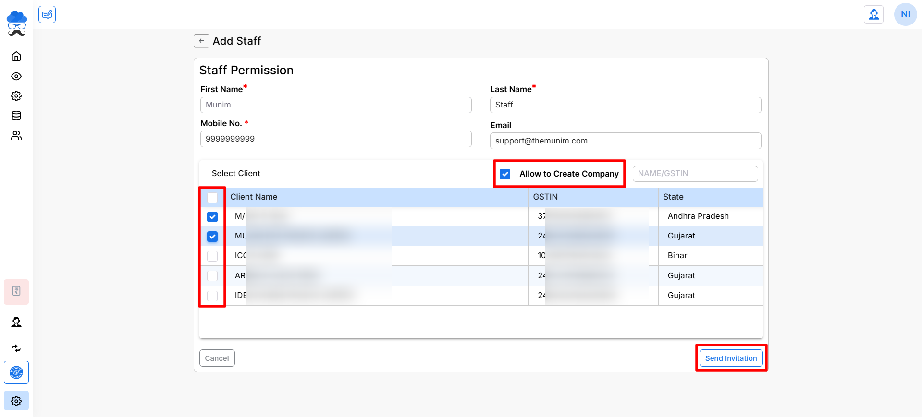Uncheck the Andhra Pradesh client checkbox
Screen dimensions: 922x417
pos(212,217)
